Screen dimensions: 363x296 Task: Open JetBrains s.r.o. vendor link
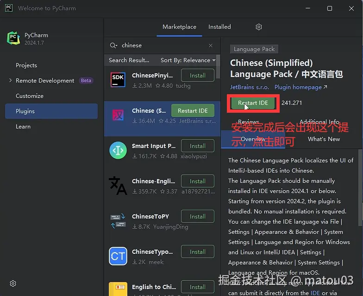(249, 87)
